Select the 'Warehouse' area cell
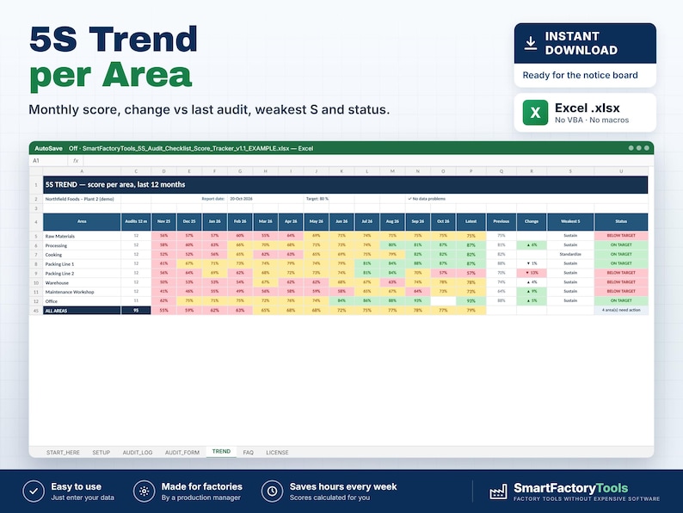The width and height of the screenshot is (683, 513). [x=82, y=282]
